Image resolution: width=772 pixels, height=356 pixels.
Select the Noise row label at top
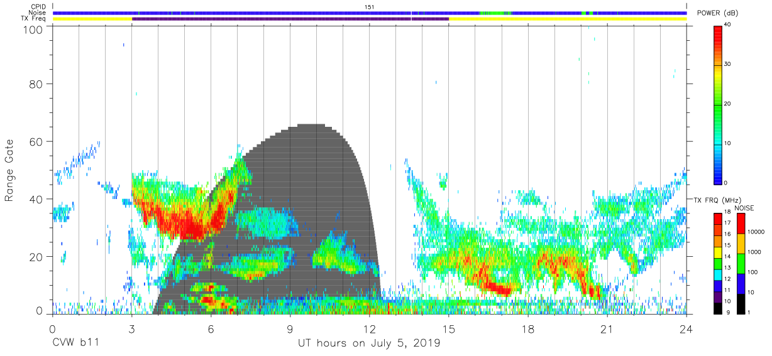39,13
